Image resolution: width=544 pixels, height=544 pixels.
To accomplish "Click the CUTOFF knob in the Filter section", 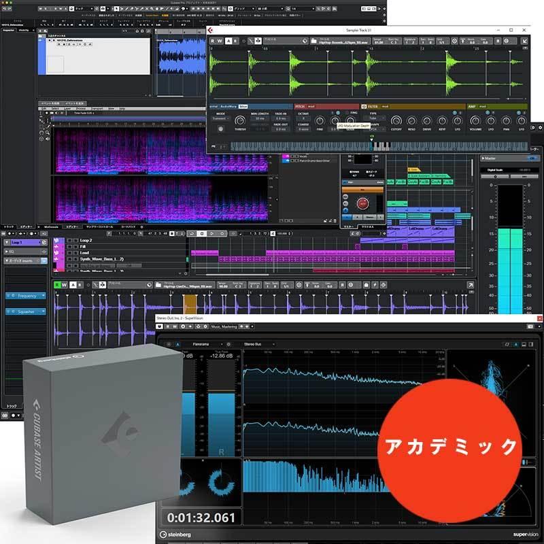I will (x=396, y=121).
